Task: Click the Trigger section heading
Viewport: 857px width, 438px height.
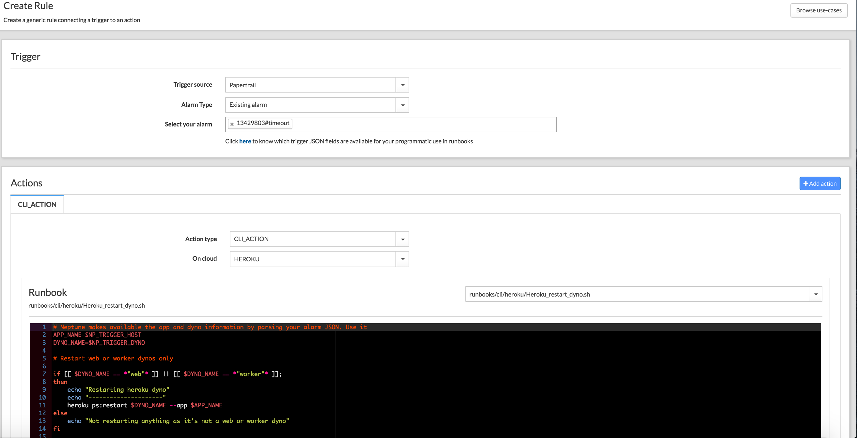Action: pyautogui.click(x=25, y=56)
